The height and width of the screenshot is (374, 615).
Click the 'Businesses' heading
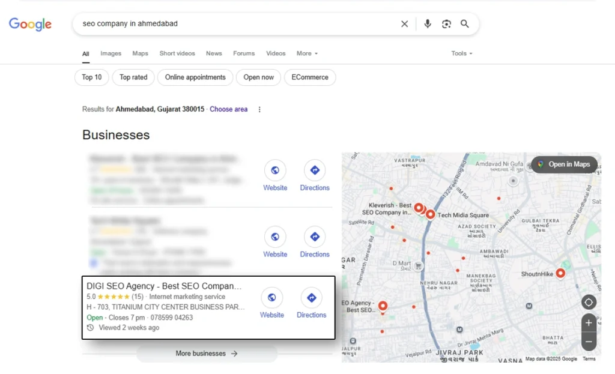tap(116, 135)
